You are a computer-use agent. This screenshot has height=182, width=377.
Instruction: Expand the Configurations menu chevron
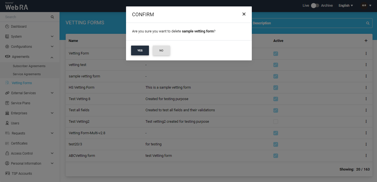tap(52, 47)
